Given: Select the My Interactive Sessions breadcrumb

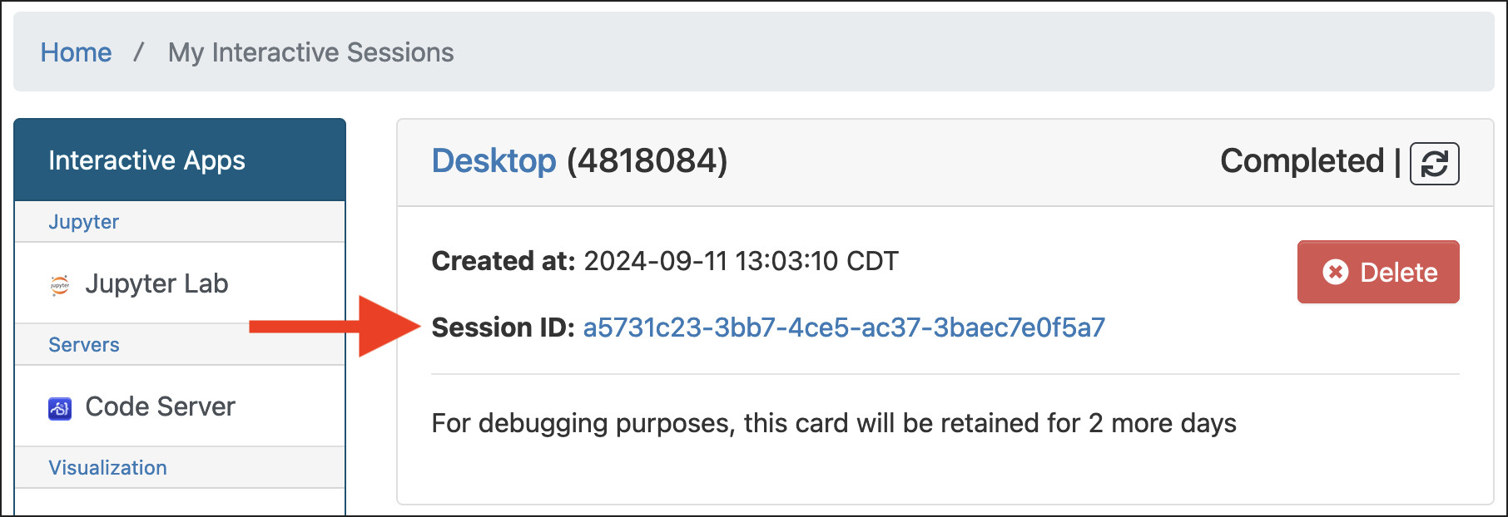Looking at the screenshot, I should pyautogui.click(x=310, y=52).
